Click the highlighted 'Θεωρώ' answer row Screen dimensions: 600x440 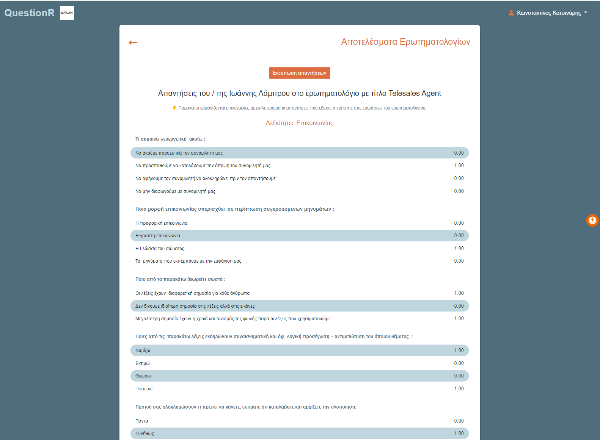[x=299, y=376]
